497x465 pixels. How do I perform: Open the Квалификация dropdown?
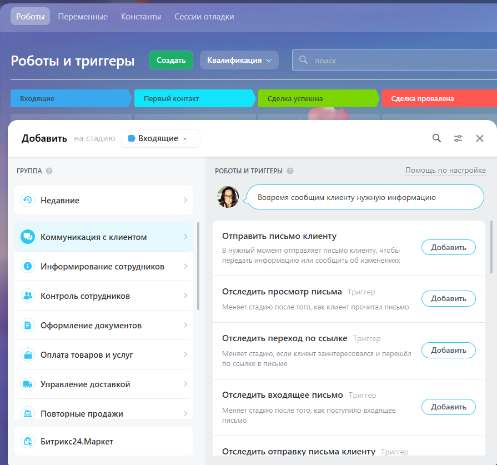point(239,60)
